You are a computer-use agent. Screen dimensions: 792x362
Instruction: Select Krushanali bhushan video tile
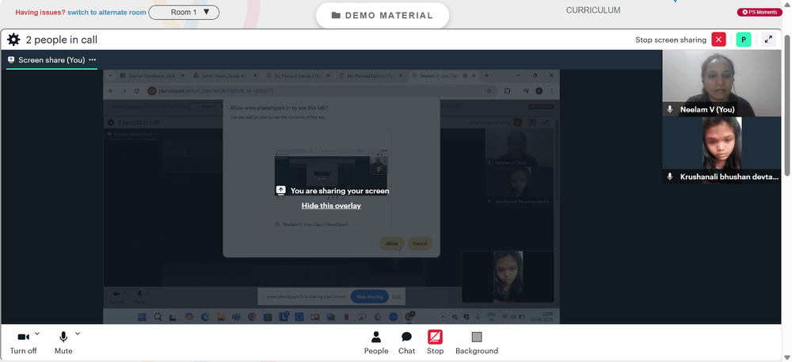(x=722, y=150)
